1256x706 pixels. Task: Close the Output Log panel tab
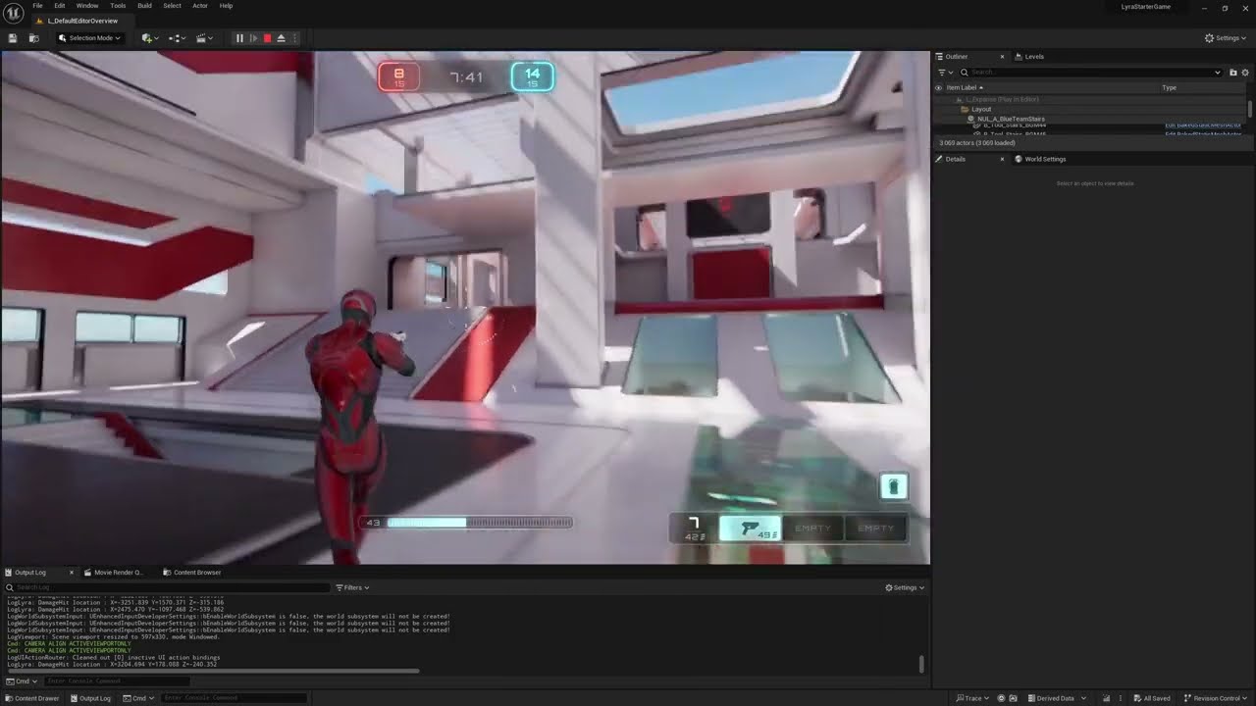71,573
